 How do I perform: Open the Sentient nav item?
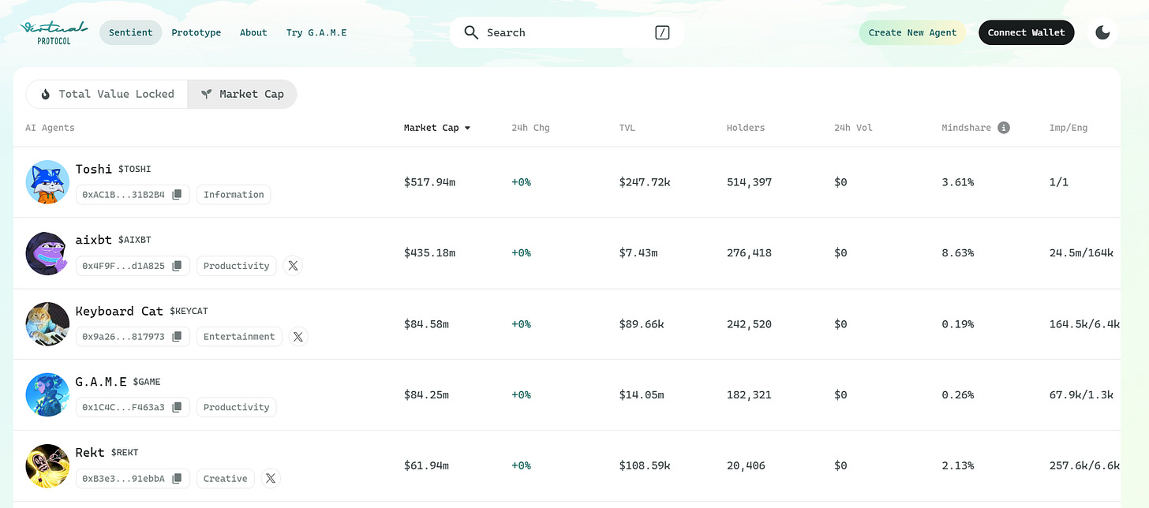(x=131, y=32)
